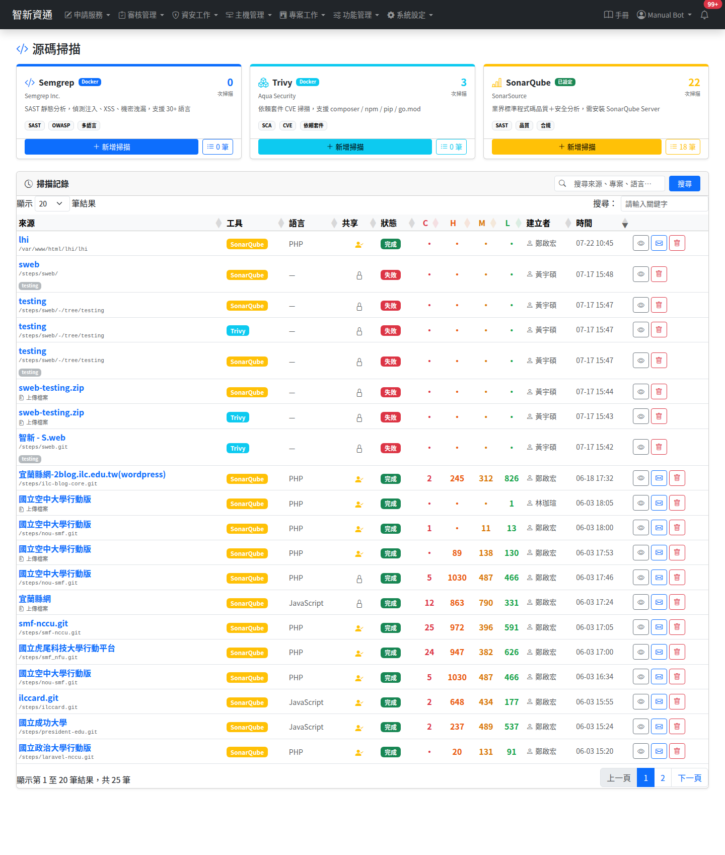The image size is (725, 855).
Task: Email the scan created 06-03 16:34
Action: tap(659, 677)
